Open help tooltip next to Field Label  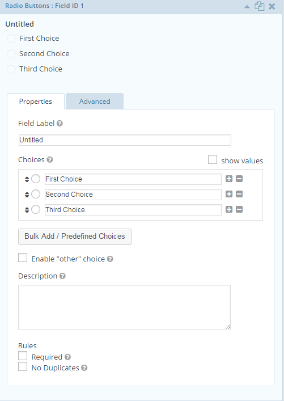click(x=60, y=124)
